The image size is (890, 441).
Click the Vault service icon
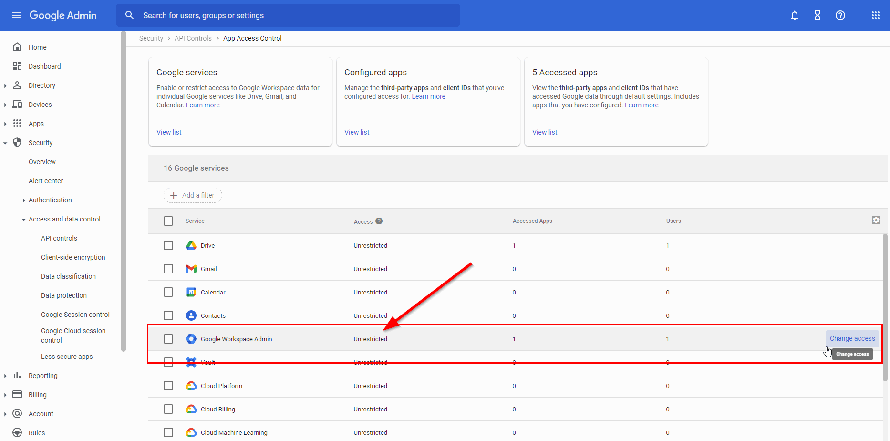click(x=191, y=362)
